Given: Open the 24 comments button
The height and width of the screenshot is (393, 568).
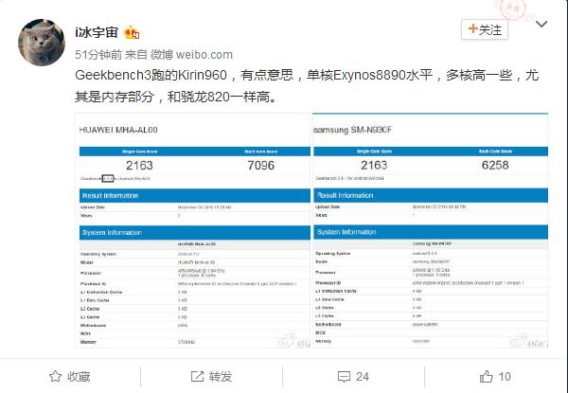Looking at the screenshot, I should tap(353, 377).
